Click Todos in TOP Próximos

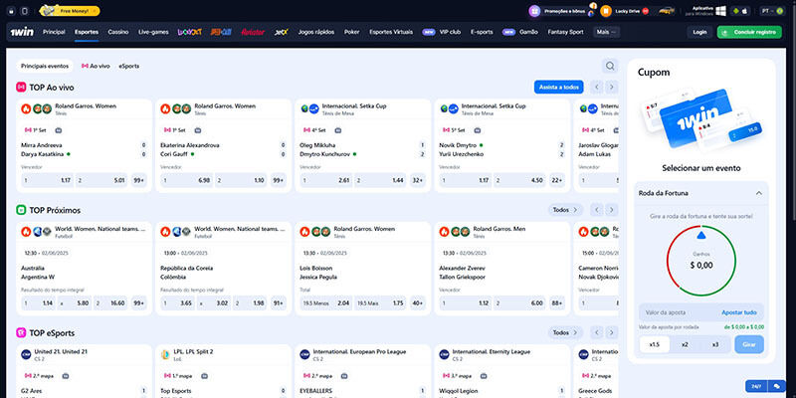click(565, 210)
